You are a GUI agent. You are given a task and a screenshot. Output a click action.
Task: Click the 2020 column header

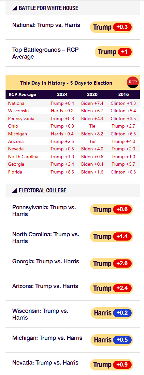(x=92, y=94)
